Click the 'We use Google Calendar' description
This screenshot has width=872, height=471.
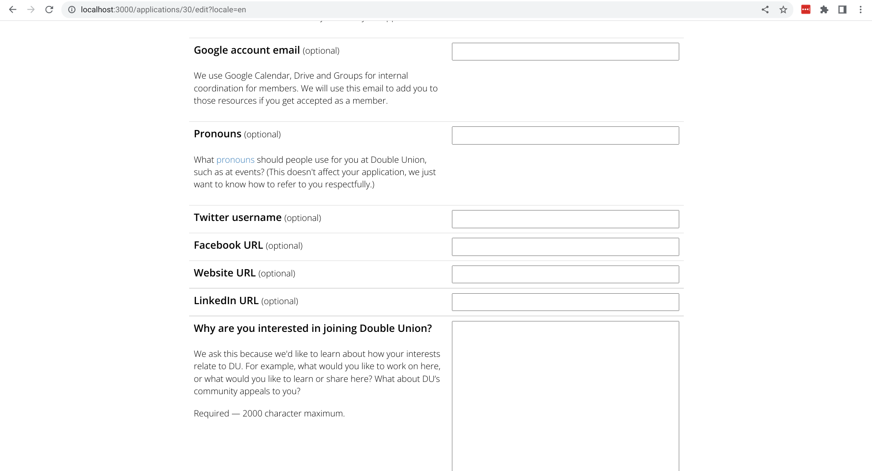click(316, 88)
